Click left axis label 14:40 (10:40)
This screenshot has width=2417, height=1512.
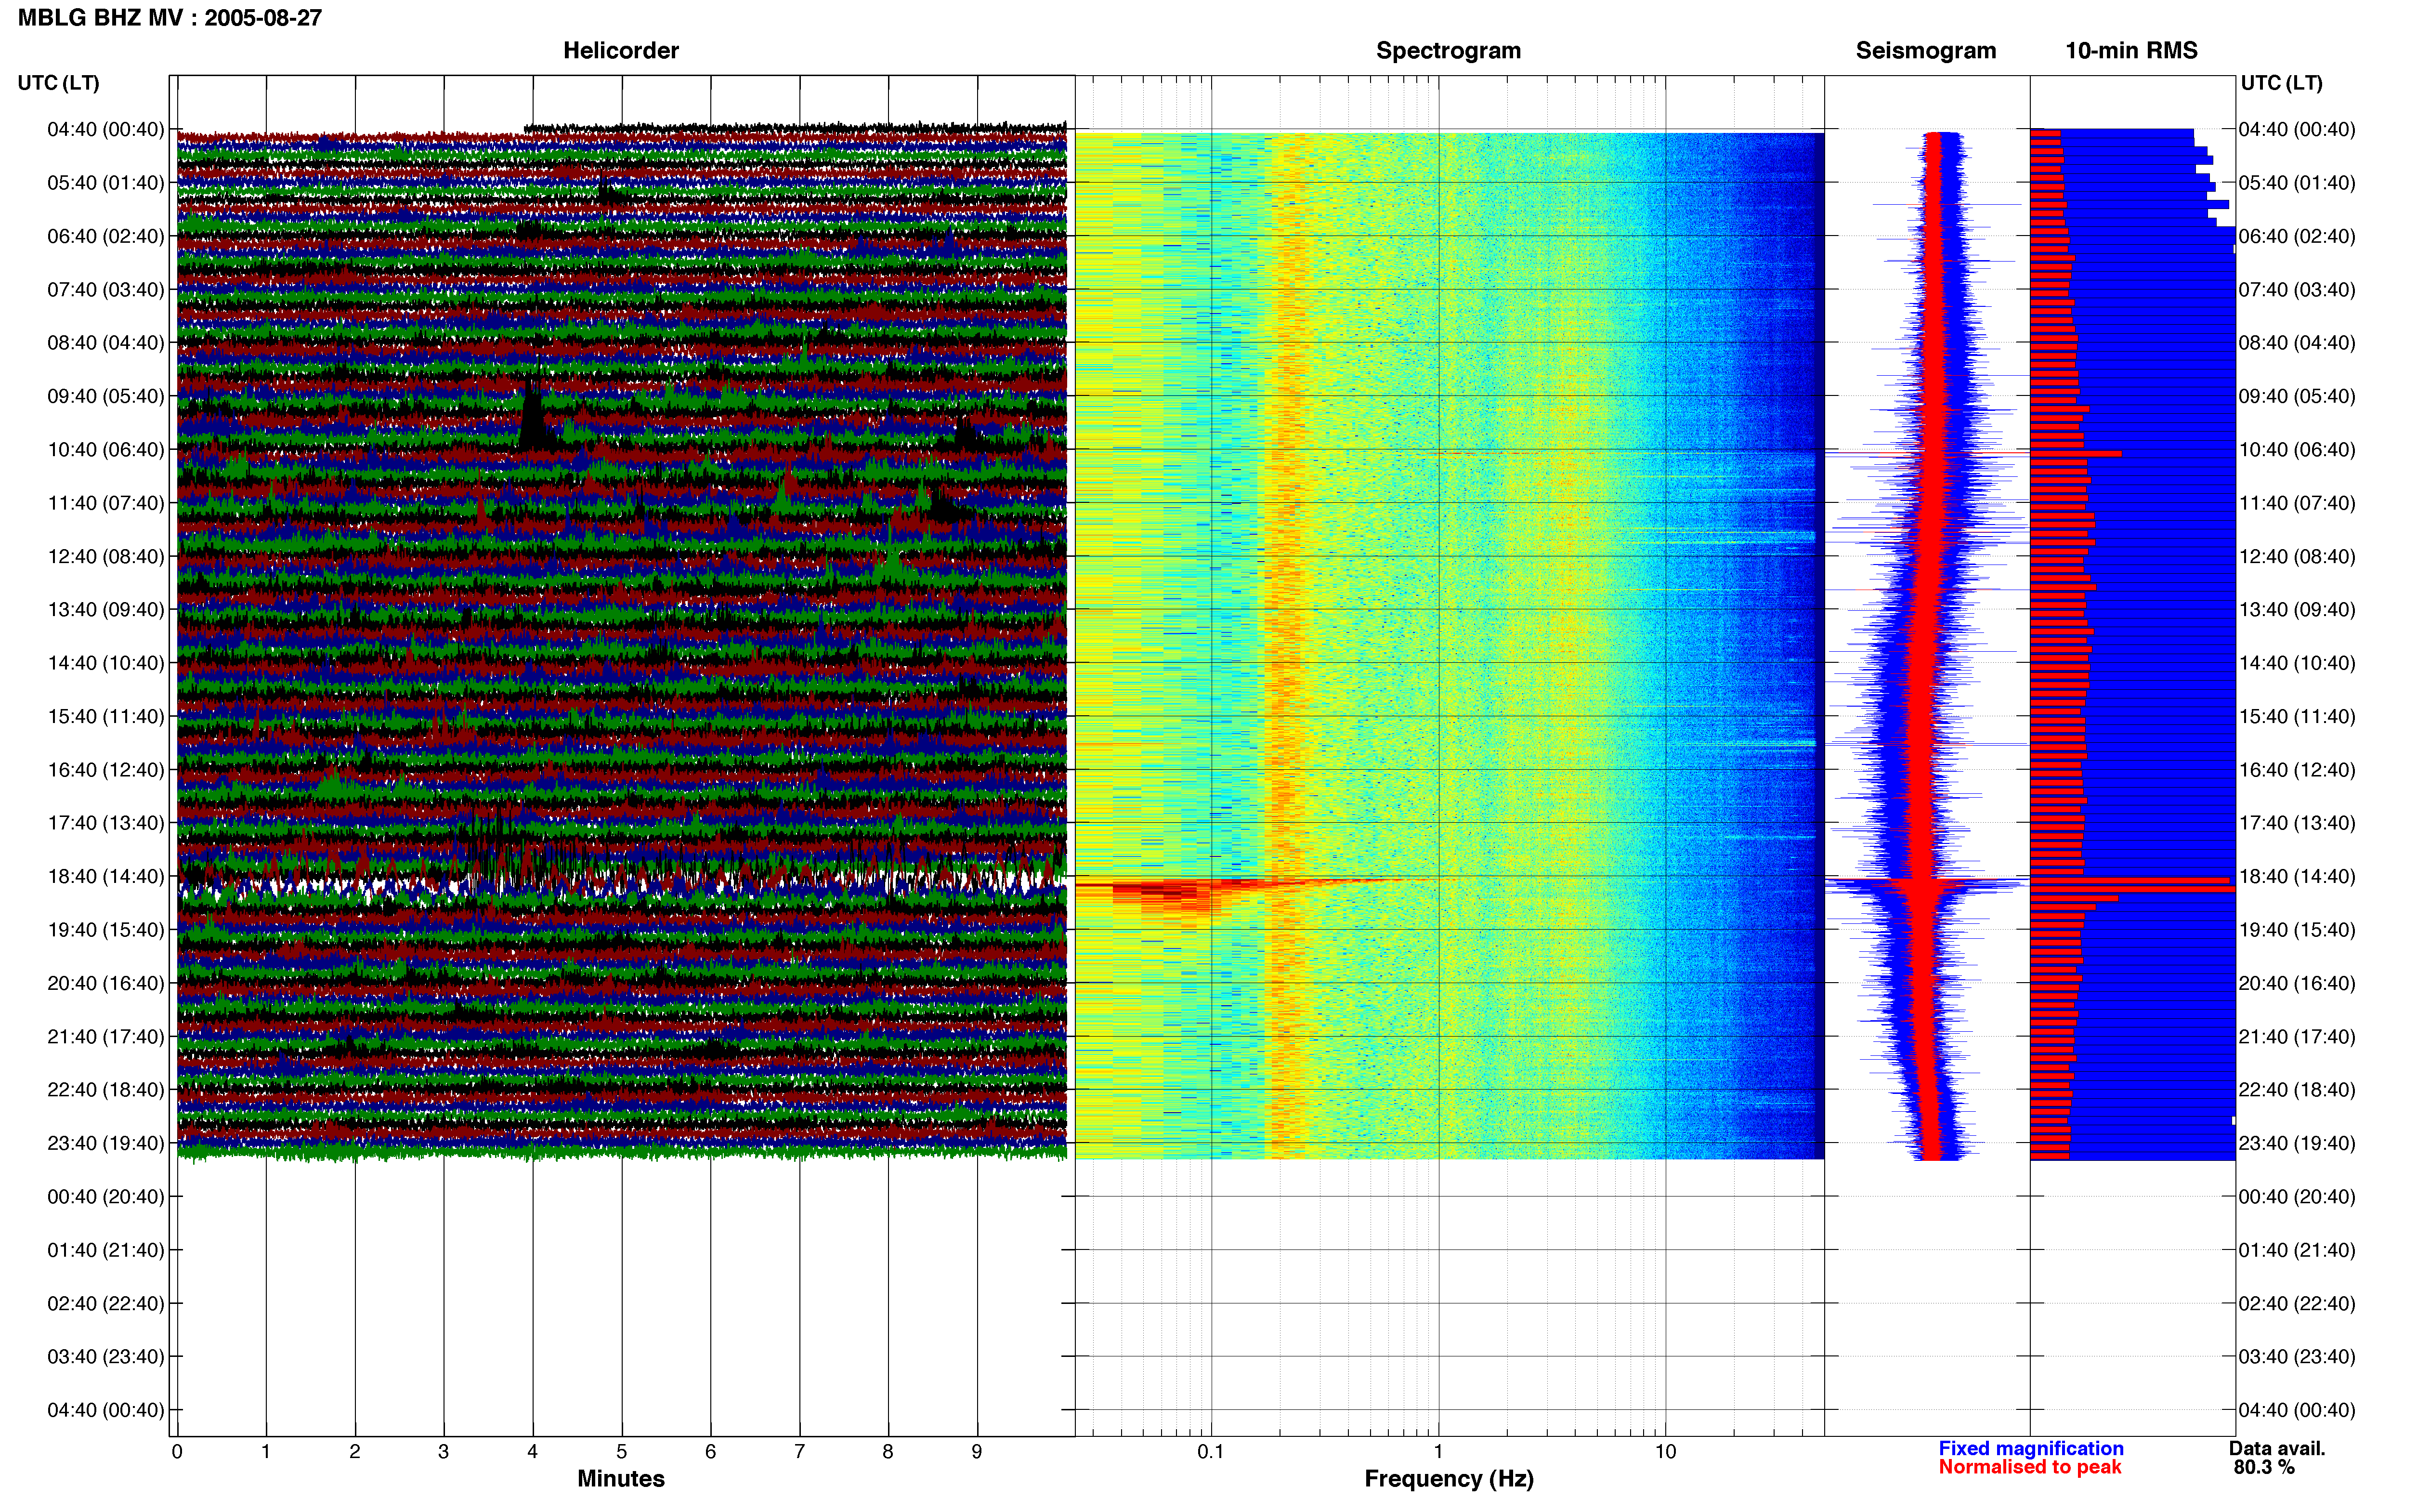point(106,663)
